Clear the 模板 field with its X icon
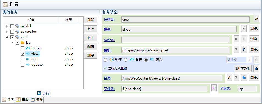 pos(236,50)
